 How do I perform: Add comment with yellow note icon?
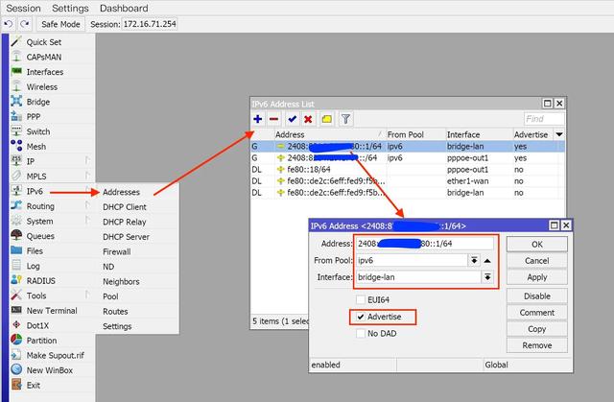coord(327,119)
